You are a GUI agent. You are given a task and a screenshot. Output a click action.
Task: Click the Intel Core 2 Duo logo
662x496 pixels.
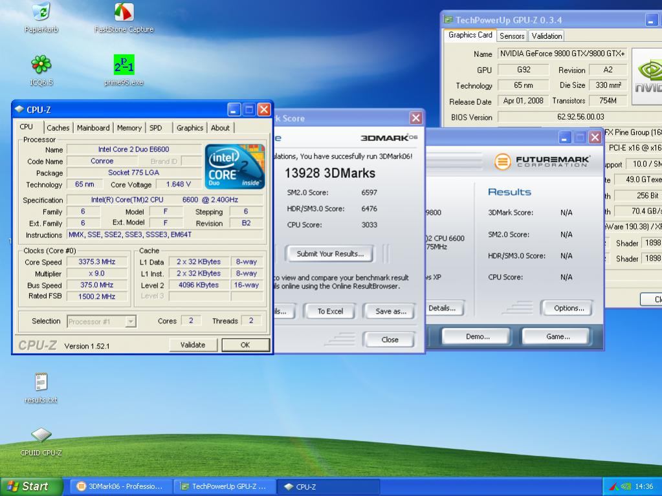235,166
